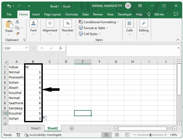Switch to the Sheet1 tab
183x140 pixels.
(36, 128)
